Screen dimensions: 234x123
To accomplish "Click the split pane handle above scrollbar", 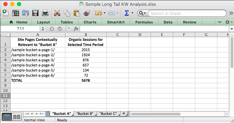I will (232, 35).
